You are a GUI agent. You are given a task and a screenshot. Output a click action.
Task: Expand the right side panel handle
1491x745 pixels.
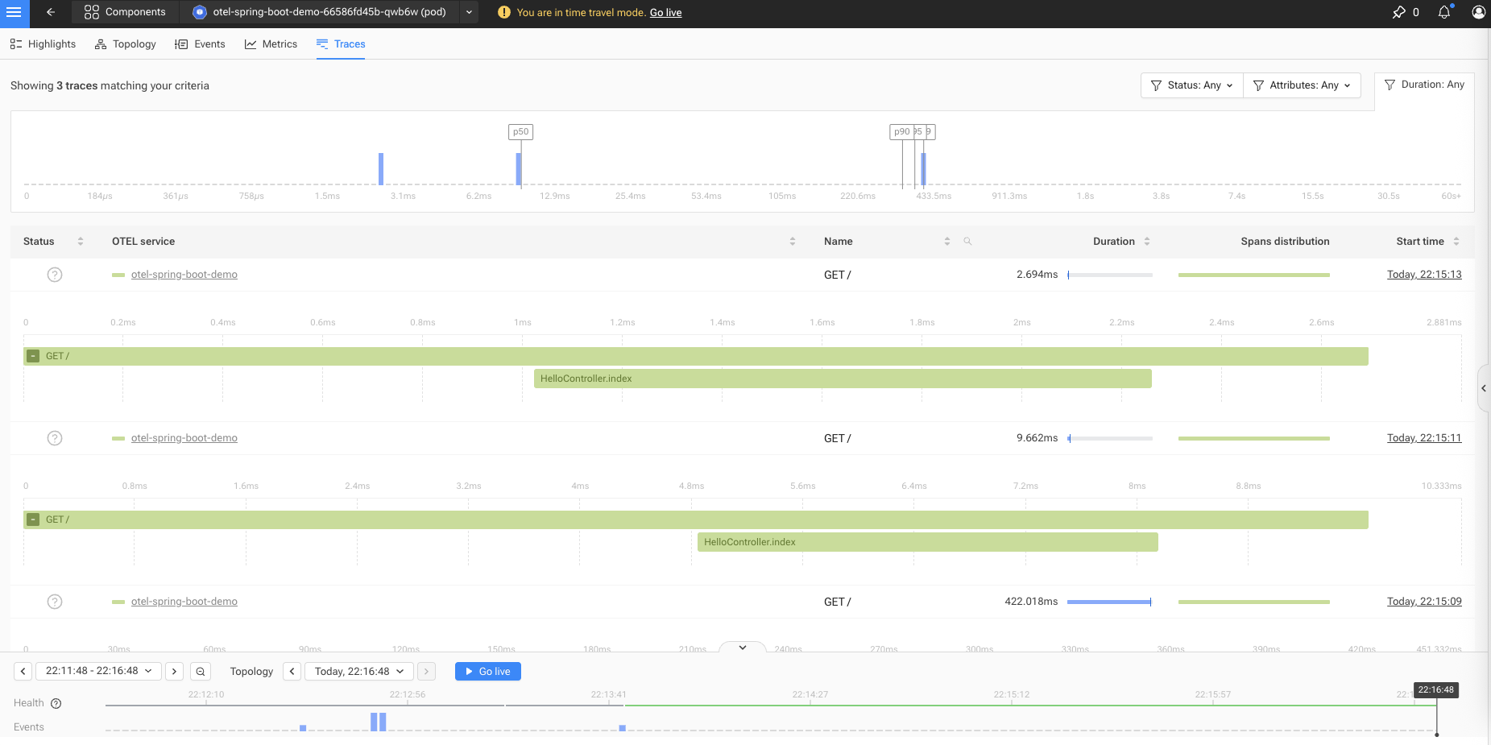[1484, 388]
